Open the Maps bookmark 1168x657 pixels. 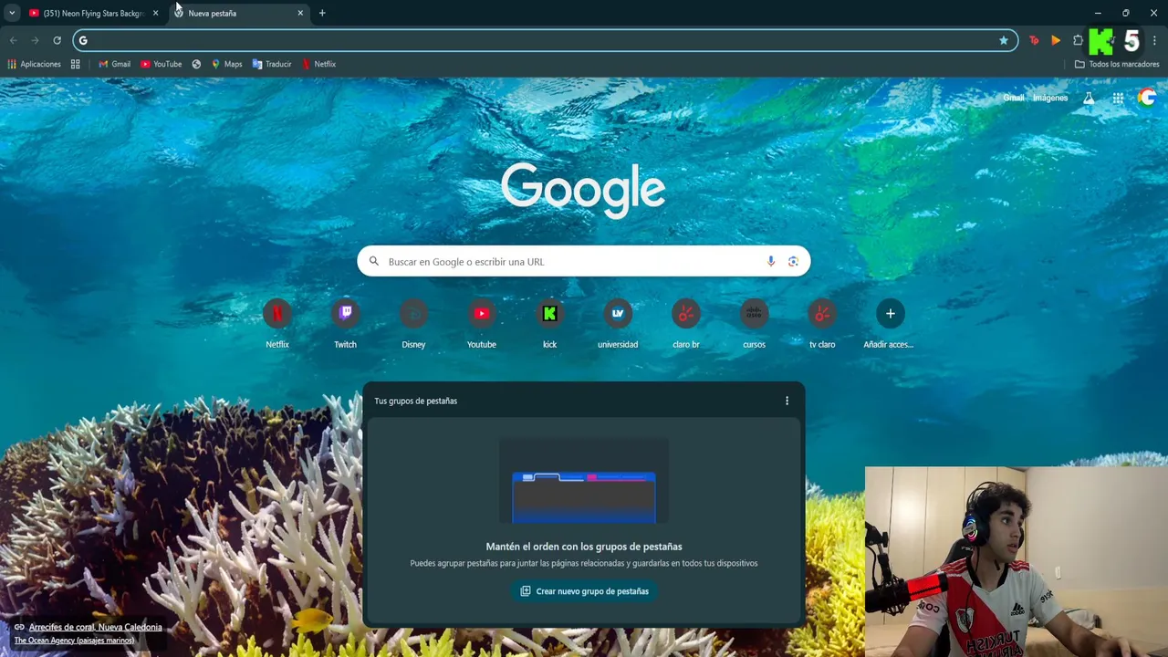tap(226, 64)
